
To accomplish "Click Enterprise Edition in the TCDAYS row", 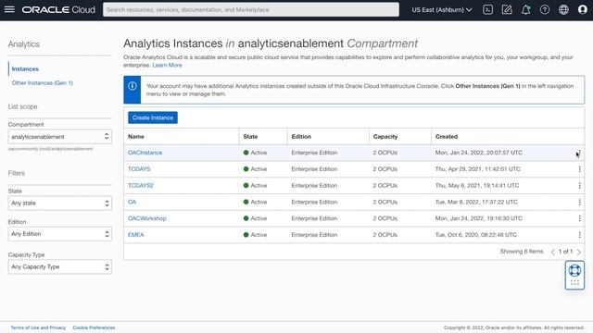I will (x=314, y=169).
